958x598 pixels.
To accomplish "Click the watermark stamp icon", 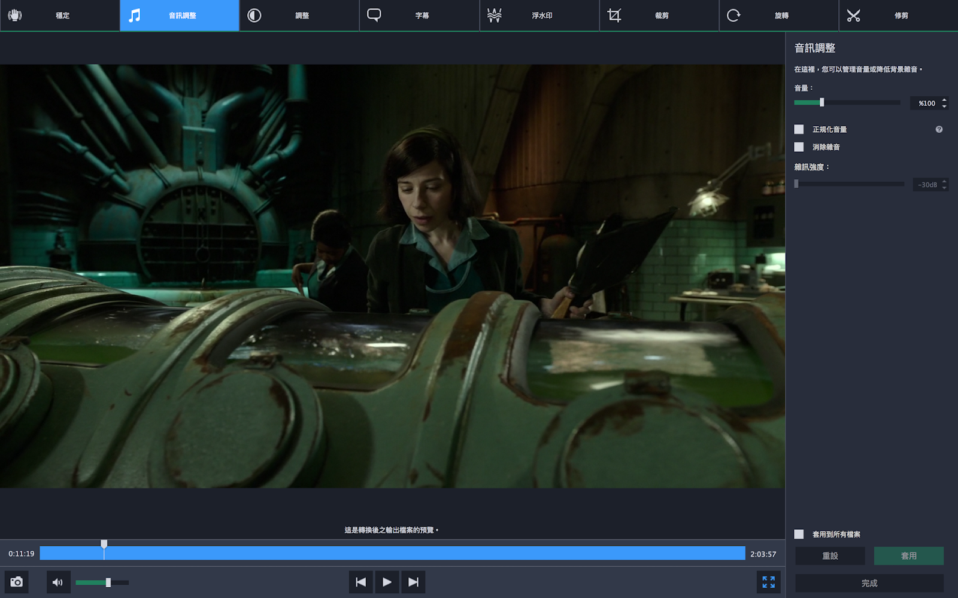I will point(494,15).
